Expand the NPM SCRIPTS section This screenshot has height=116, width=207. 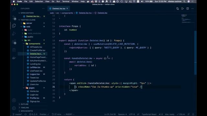point(27,111)
